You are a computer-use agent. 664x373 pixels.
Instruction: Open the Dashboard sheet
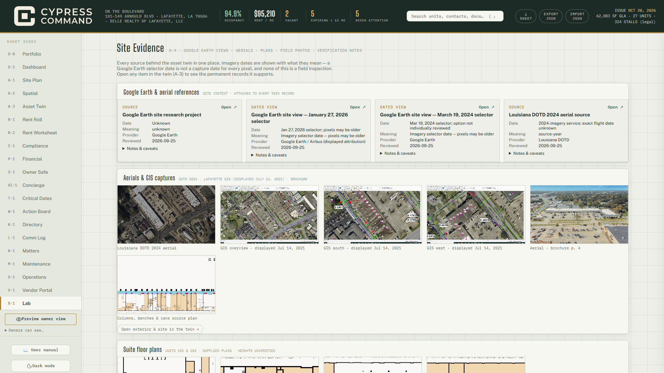point(41,67)
